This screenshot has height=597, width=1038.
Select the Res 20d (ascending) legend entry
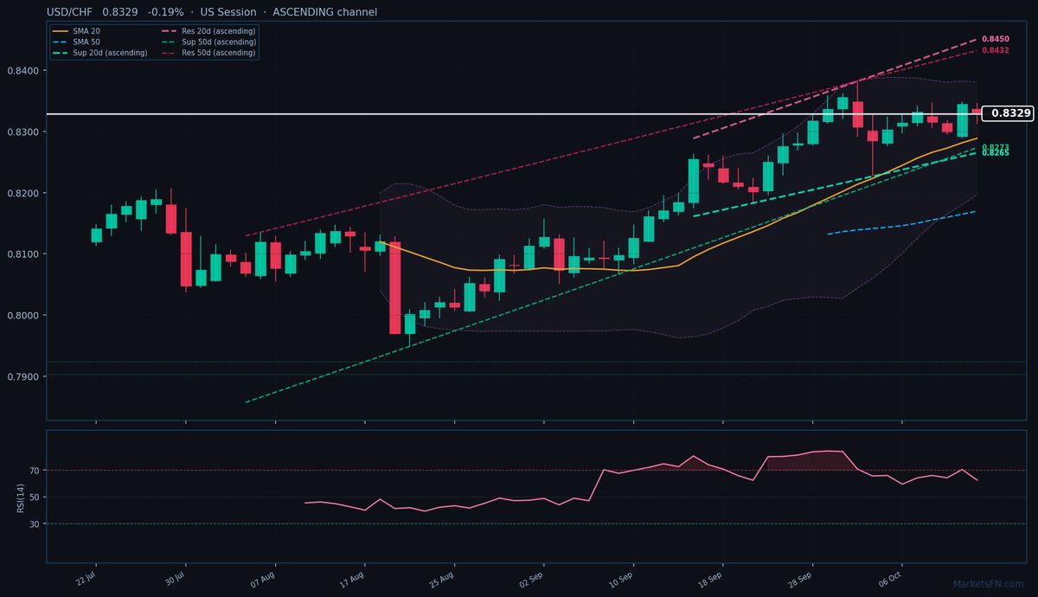pyautogui.click(x=208, y=30)
